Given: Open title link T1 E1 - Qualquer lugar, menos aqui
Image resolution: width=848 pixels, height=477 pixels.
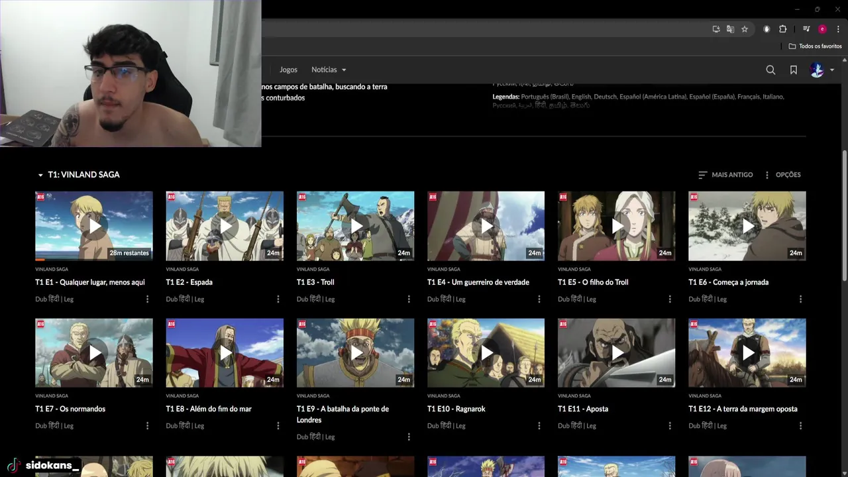Looking at the screenshot, I should (90, 282).
